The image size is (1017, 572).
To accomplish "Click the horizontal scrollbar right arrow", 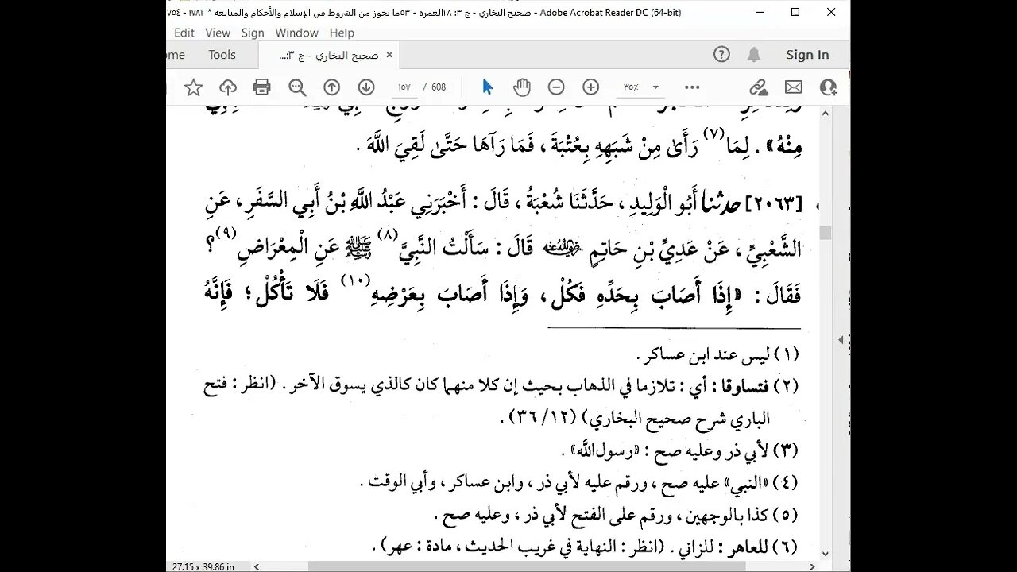I will click(812, 566).
